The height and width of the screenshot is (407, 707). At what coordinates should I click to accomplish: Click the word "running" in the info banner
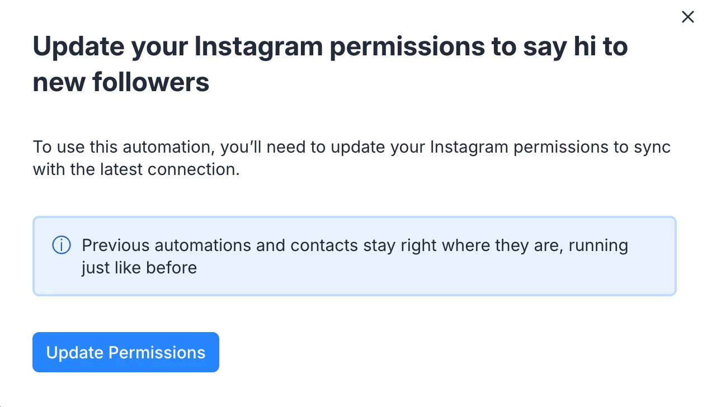(x=598, y=245)
